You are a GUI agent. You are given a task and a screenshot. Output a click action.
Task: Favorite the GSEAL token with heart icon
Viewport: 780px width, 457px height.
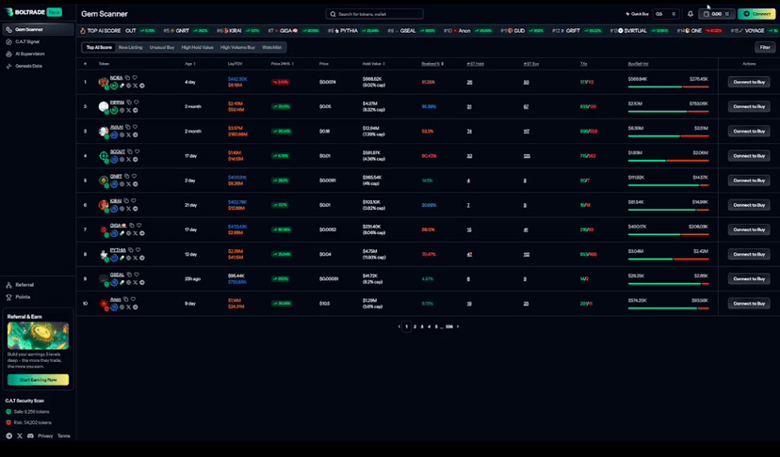[136, 275]
